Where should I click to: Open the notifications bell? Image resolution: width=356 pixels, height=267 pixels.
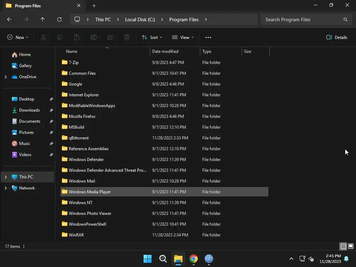pyautogui.click(x=347, y=259)
